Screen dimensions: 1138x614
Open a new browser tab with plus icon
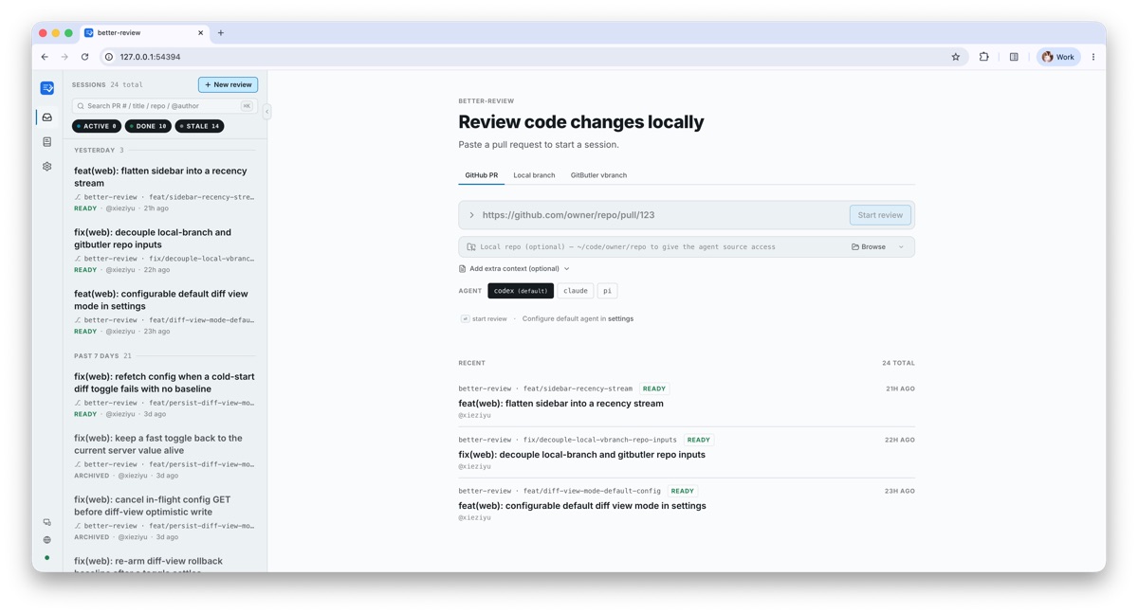[x=221, y=33]
